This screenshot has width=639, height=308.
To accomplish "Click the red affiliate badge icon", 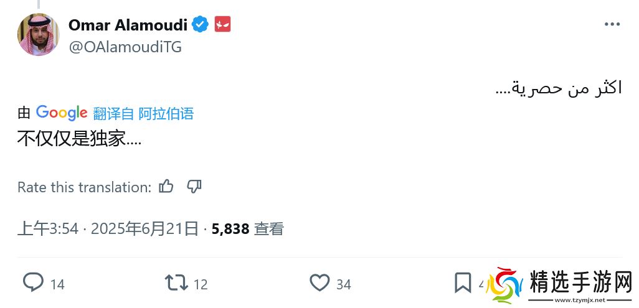I will point(222,25).
